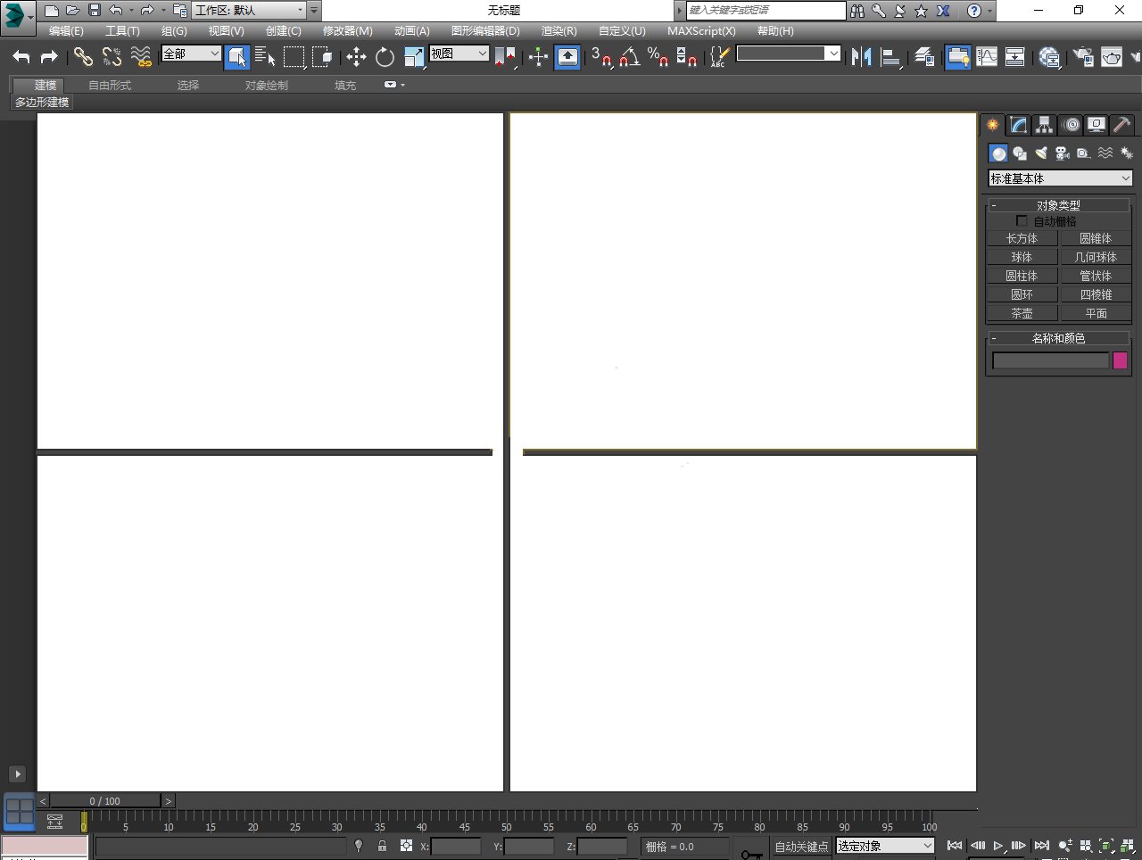This screenshot has height=860, width=1142.
Task: Select the Lights category icon
Action: (1041, 153)
